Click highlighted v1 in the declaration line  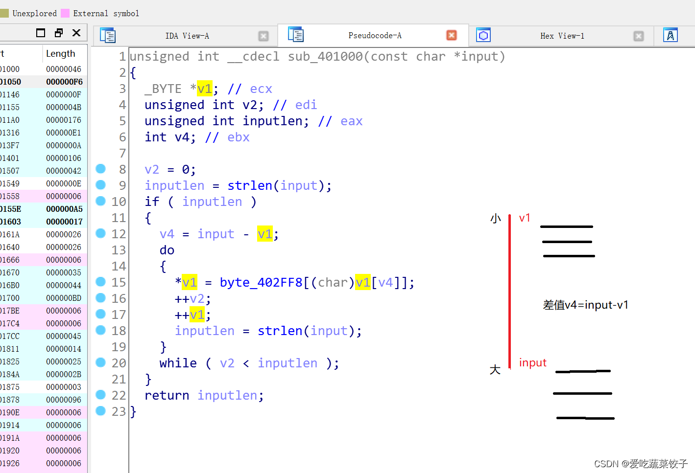point(205,89)
